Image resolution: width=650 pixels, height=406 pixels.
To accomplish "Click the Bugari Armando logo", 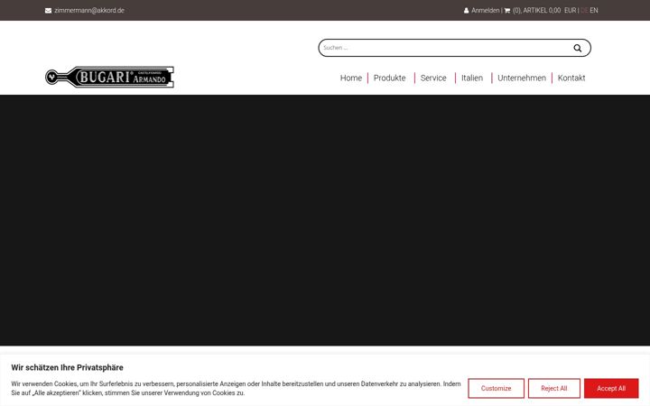I will [x=109, y=77].
